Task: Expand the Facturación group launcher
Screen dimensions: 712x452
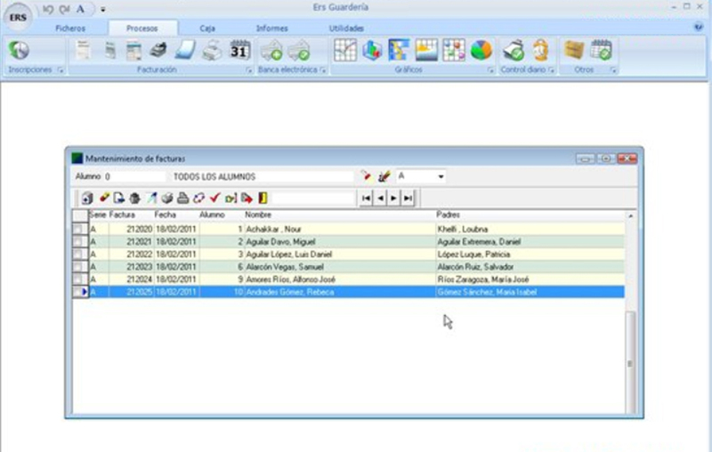Action: point(249,70)
